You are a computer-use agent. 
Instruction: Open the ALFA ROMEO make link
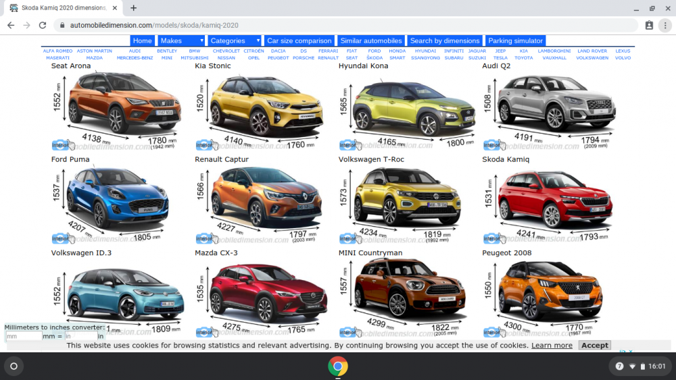[57, 51]
